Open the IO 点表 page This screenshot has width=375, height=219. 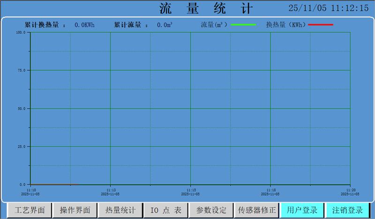click(165, 210)
